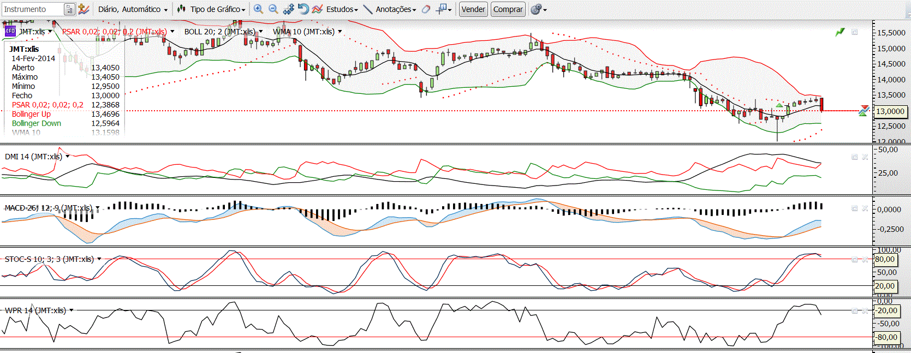Open the Diário, Automático period dropdown
The height and width of the screenshot is (353, 911).
tap(133, 9)
